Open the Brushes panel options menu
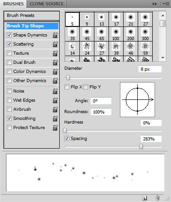 pyautogui.click(x=166, y=4)
